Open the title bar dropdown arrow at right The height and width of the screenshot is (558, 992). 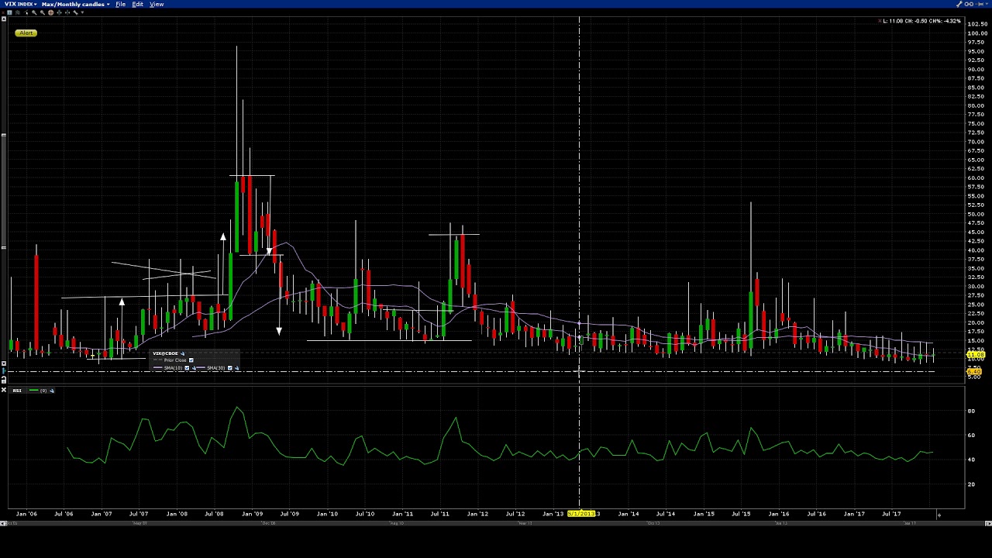pos(987,4)
